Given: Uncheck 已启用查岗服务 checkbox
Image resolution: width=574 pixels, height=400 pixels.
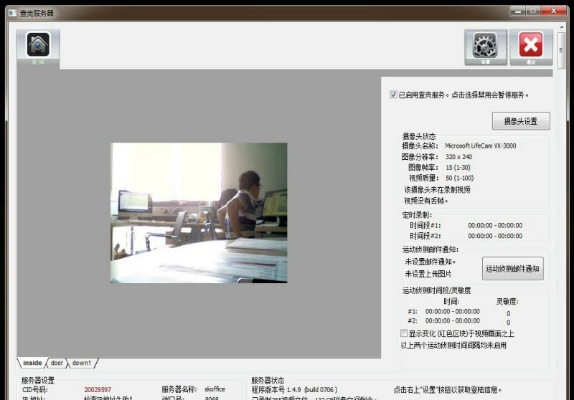Looking at the screenshot, I should [393, 95].
